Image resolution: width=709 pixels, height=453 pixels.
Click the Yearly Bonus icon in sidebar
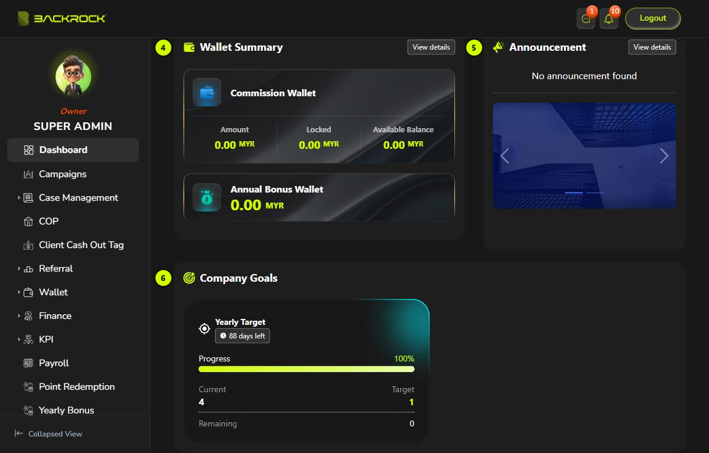(28, 410)
